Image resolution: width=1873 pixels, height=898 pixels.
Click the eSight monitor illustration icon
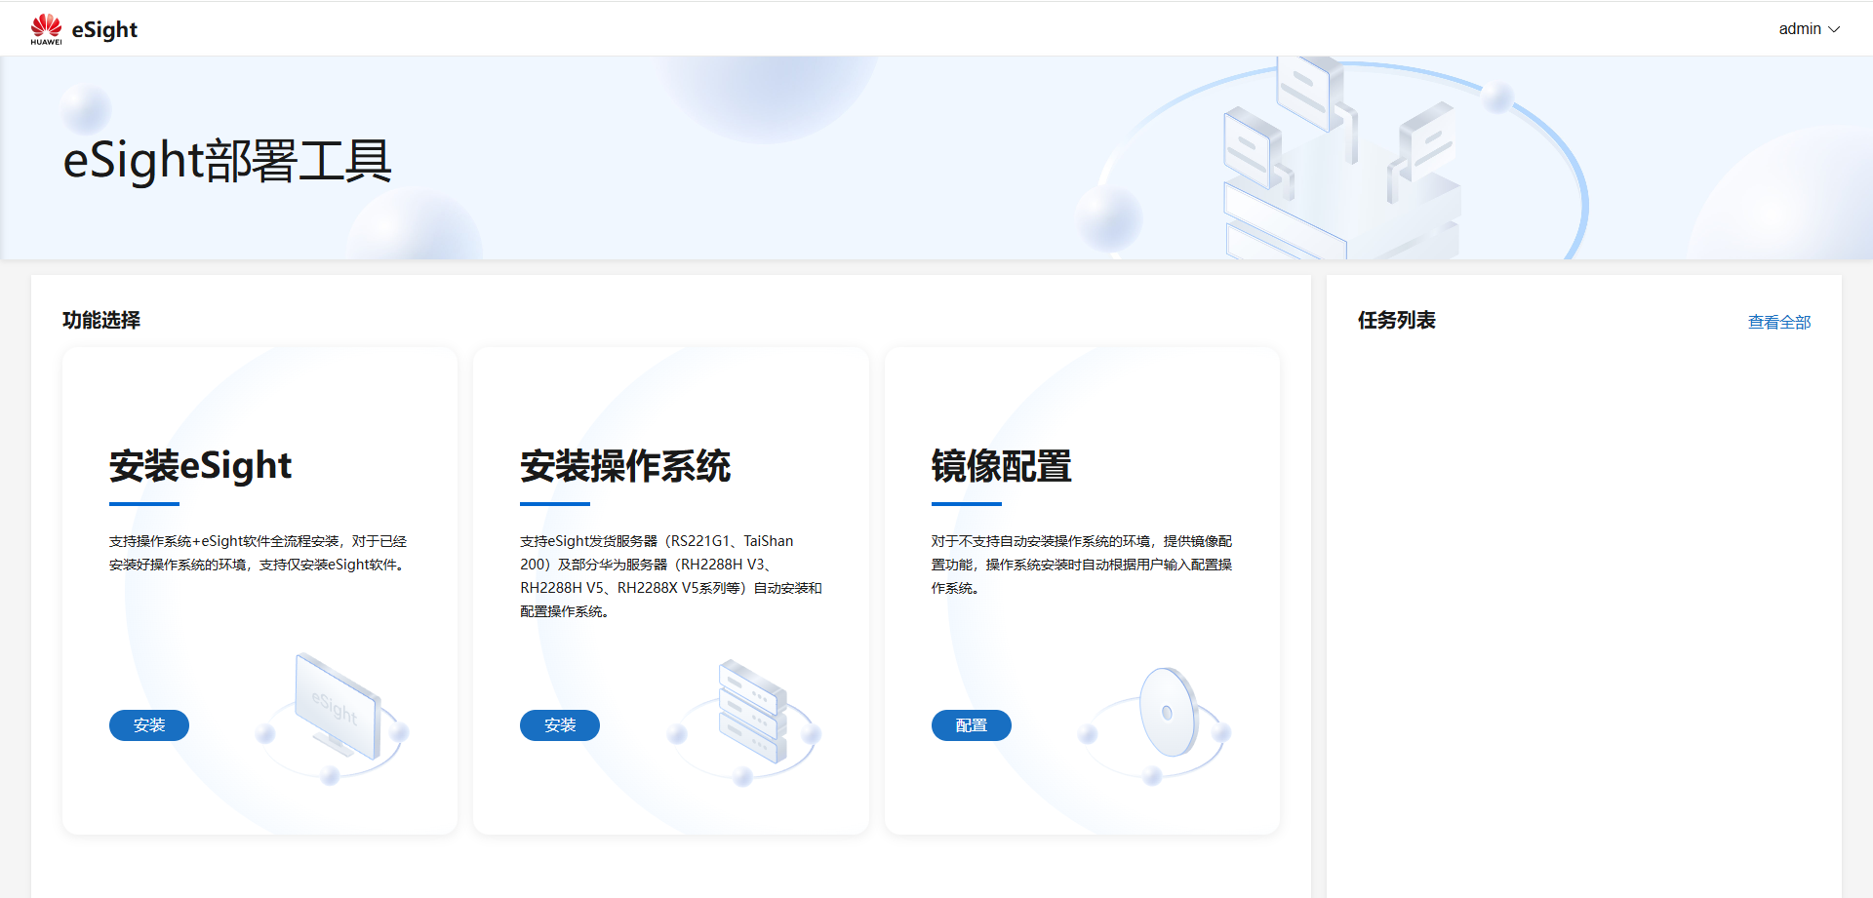point(337,709)
